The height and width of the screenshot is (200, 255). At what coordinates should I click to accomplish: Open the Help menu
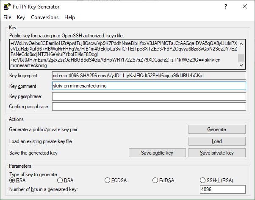pyautogui.click(x=69, y=17)
